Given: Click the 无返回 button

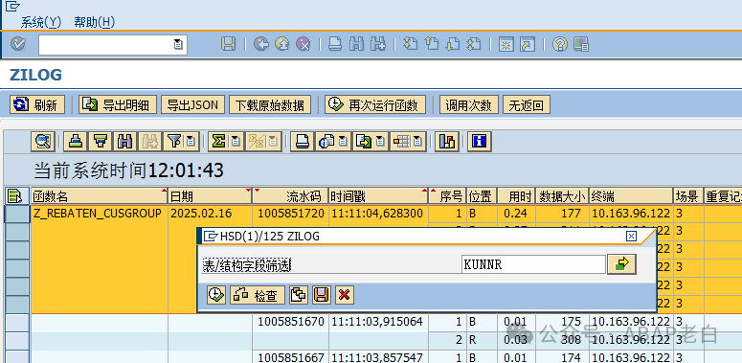Looking at the screenshot, I should [x=527, y=104].
